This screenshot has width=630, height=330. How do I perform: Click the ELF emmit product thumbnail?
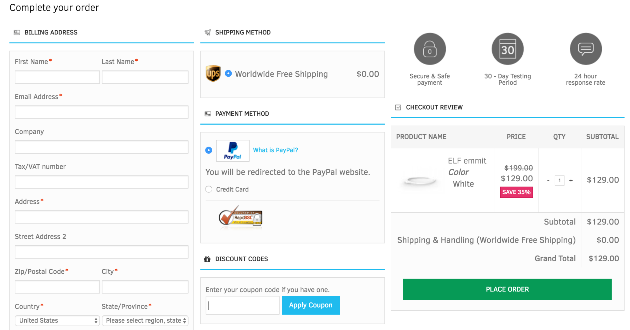click(x=420, y=180)
